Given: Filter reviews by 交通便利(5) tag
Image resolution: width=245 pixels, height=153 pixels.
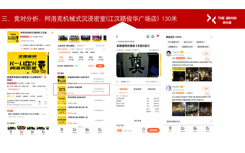Looking at the screenshot, I should coord(173,47).
